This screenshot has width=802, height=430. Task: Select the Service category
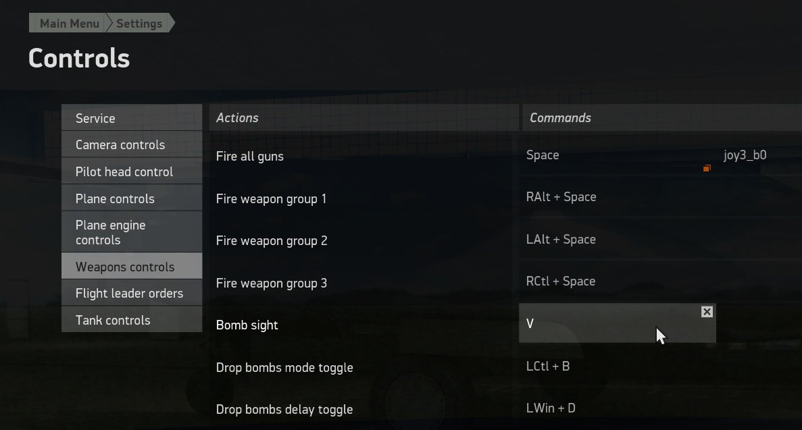click(131, 118)
